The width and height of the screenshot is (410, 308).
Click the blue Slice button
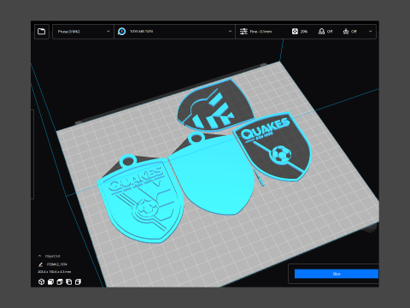[x=337, y=274]
